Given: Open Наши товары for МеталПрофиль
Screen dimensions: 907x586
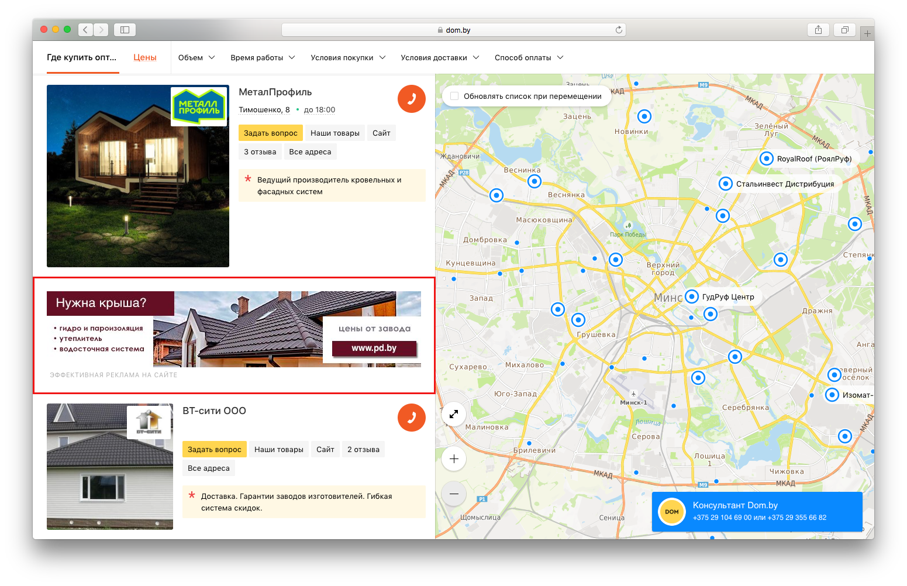Looking at the screenshot, I should 335,133.
